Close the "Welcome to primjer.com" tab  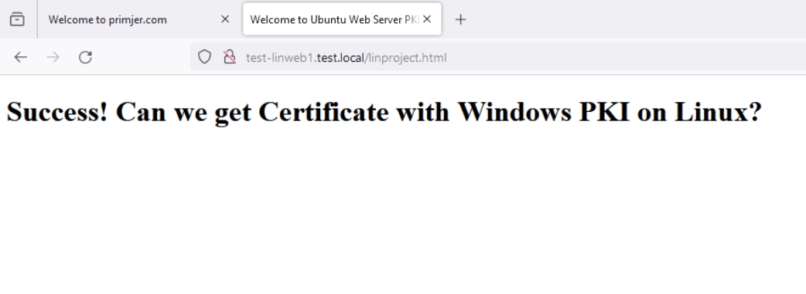coord(224,19)
